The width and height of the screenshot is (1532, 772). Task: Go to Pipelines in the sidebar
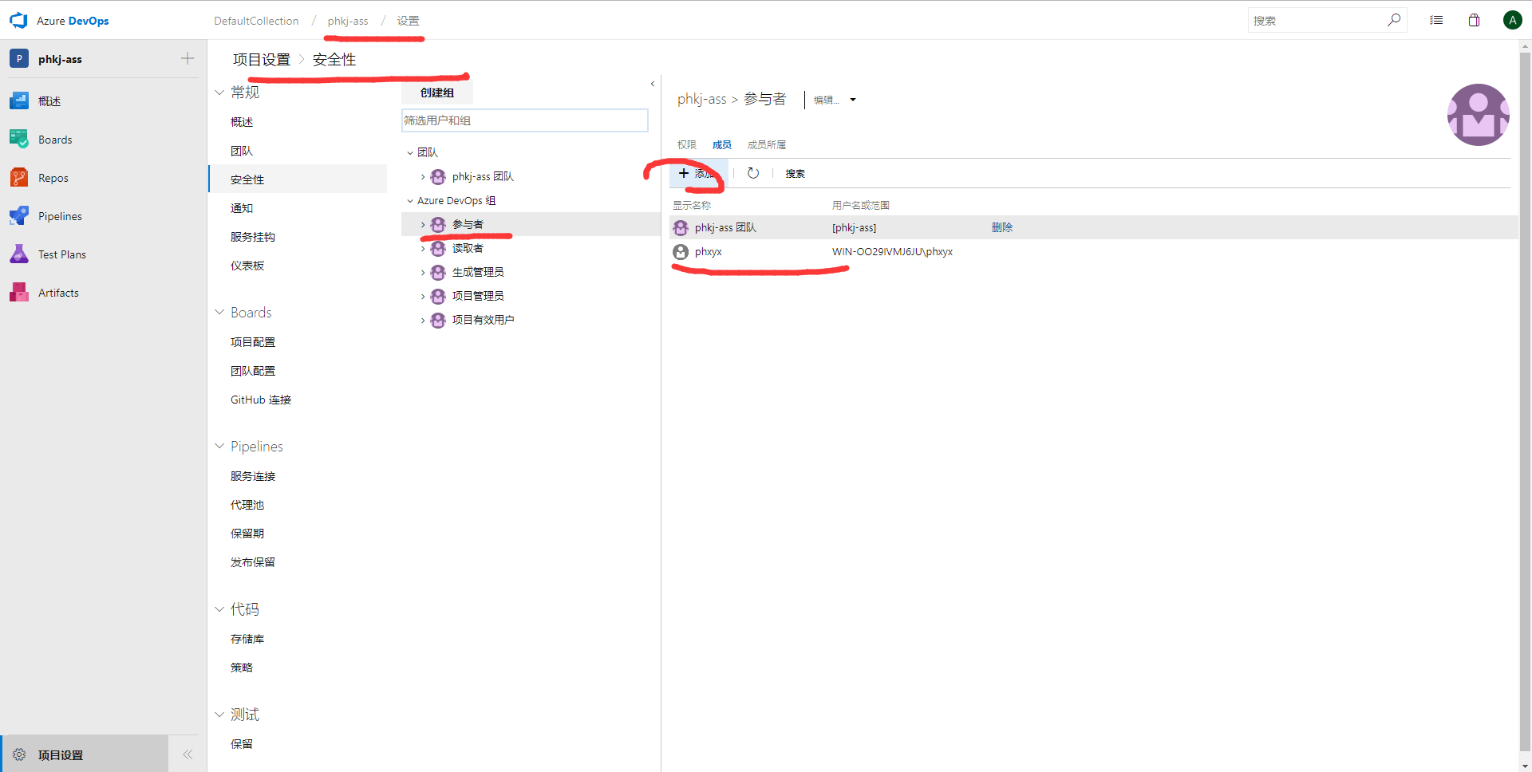[60, 216]
